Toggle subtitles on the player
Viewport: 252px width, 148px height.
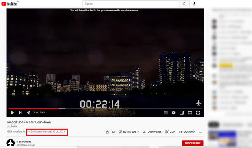(166, 113)
